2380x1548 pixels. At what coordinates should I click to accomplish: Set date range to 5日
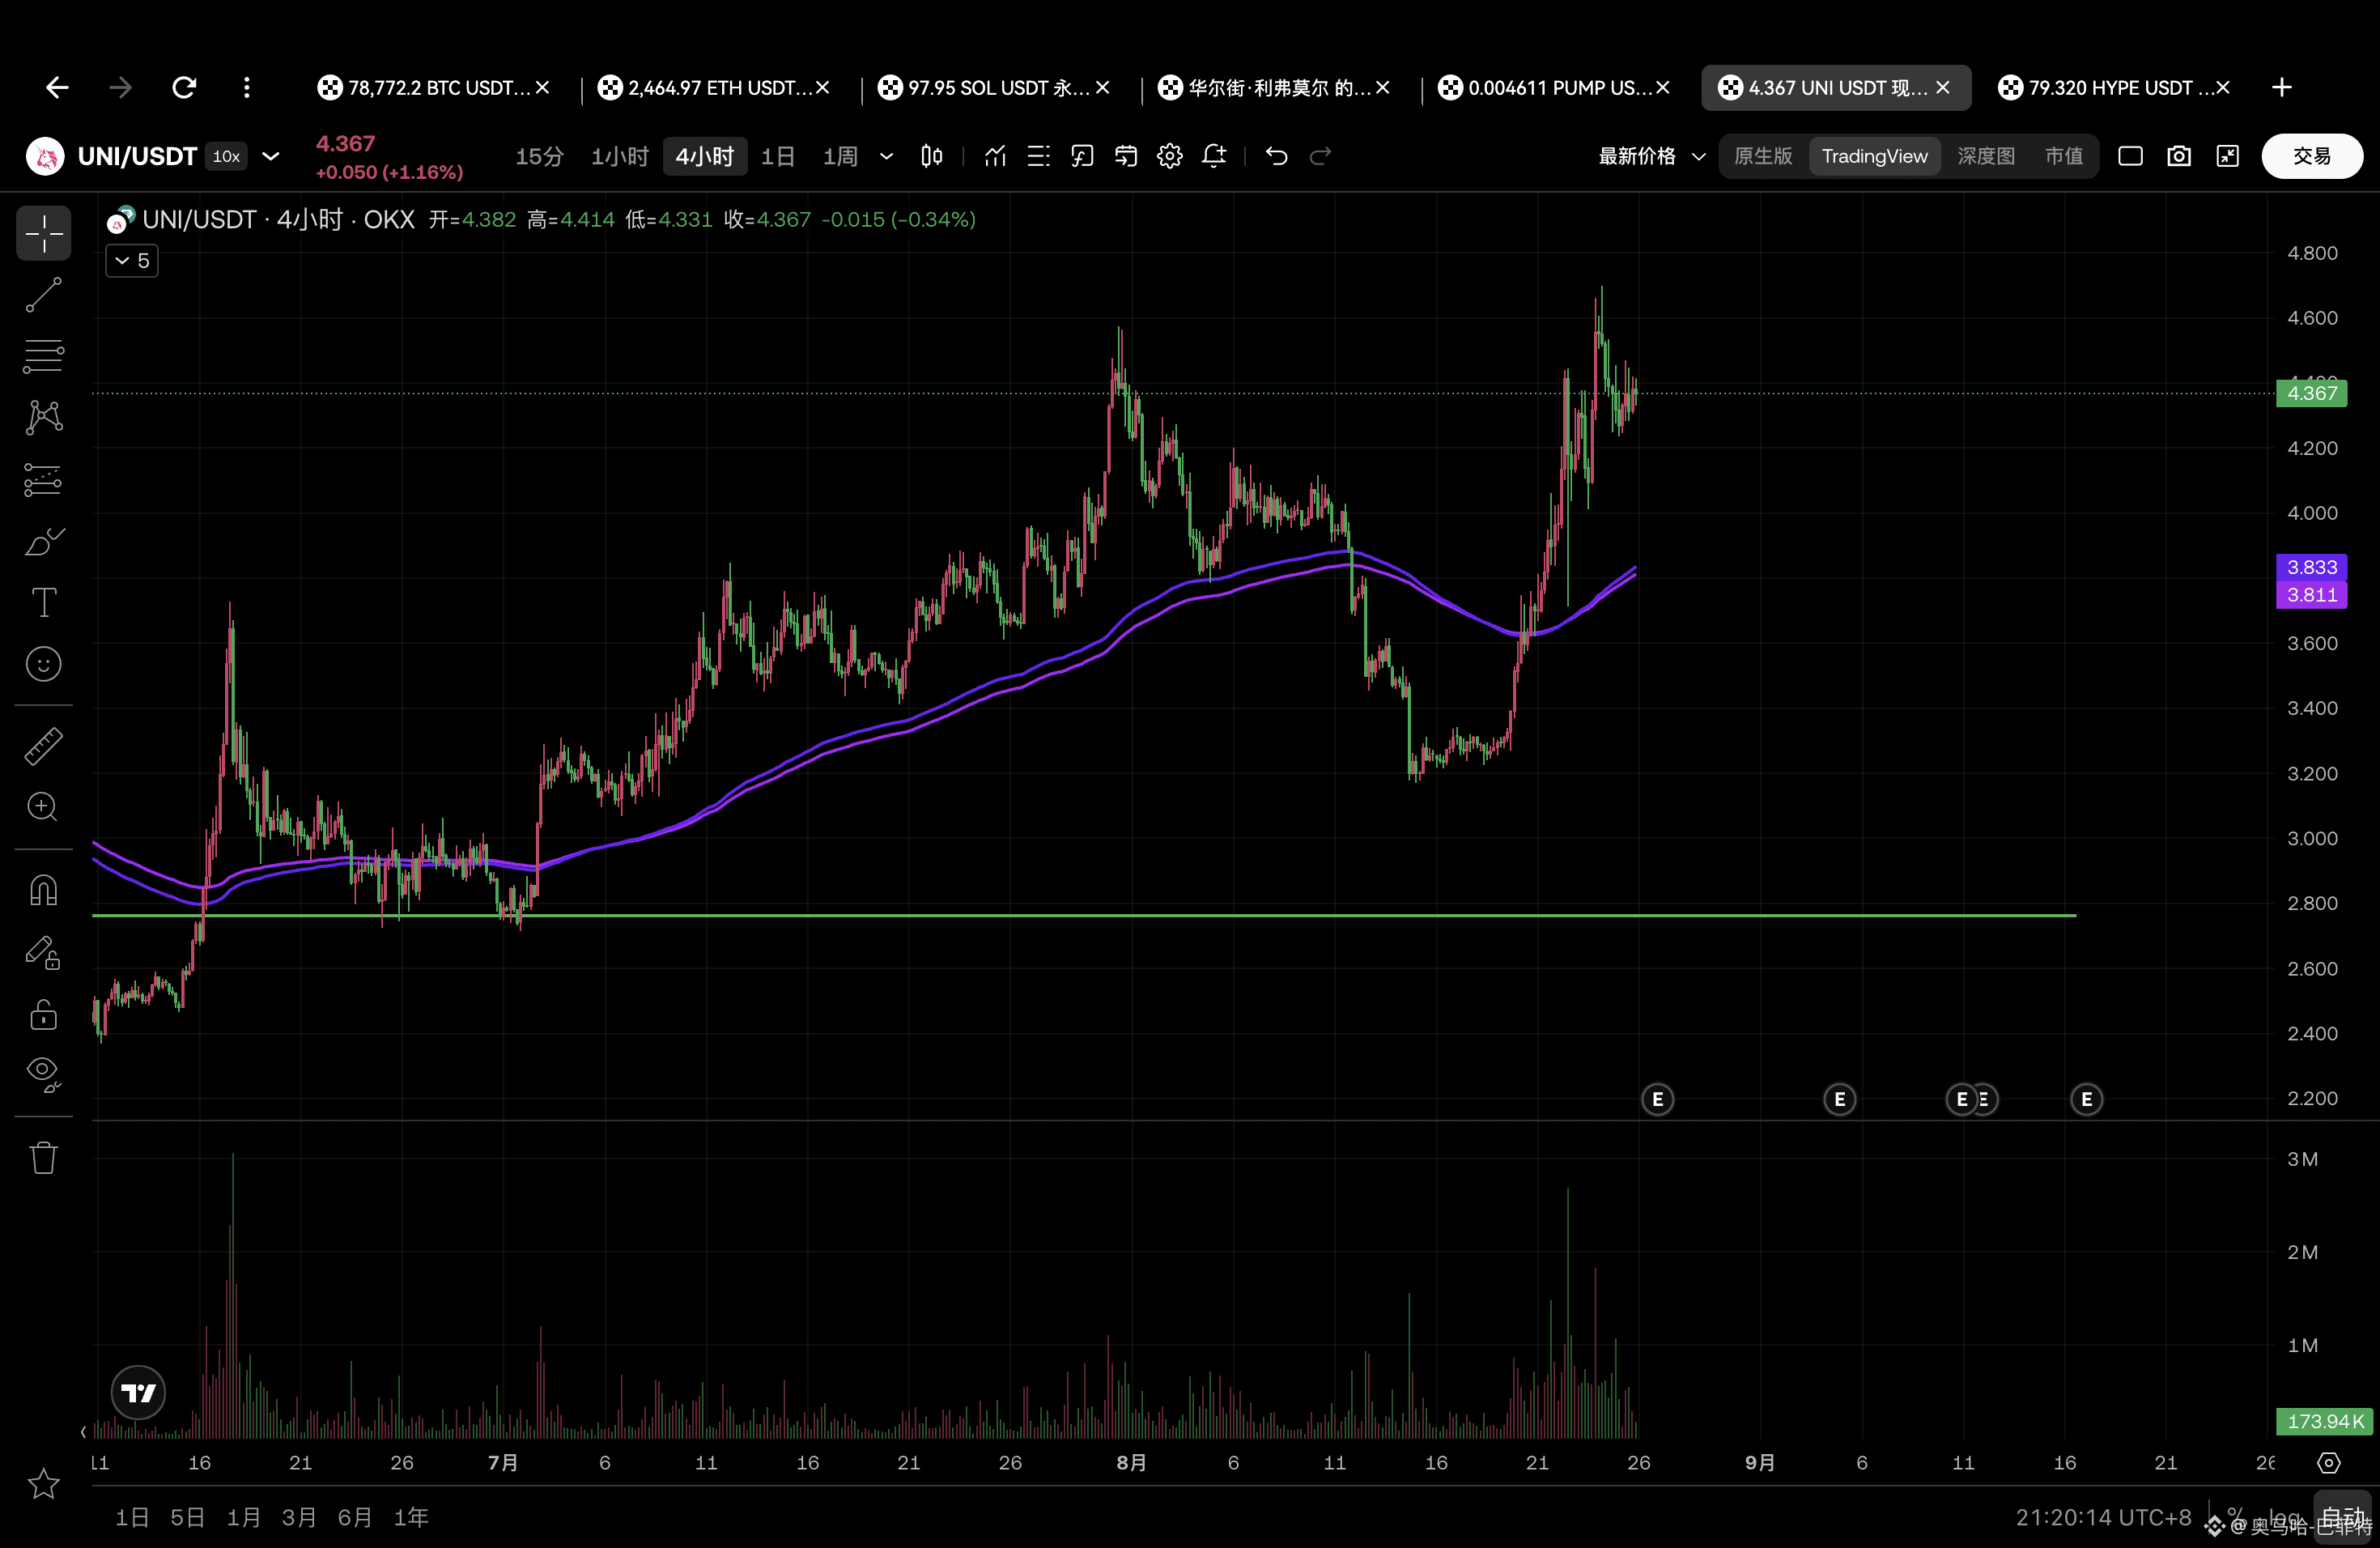(187, 1518)
